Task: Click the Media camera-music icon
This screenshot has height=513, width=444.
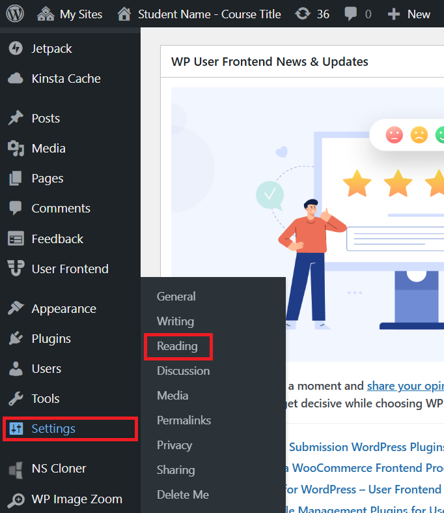Action: (16, 148)
